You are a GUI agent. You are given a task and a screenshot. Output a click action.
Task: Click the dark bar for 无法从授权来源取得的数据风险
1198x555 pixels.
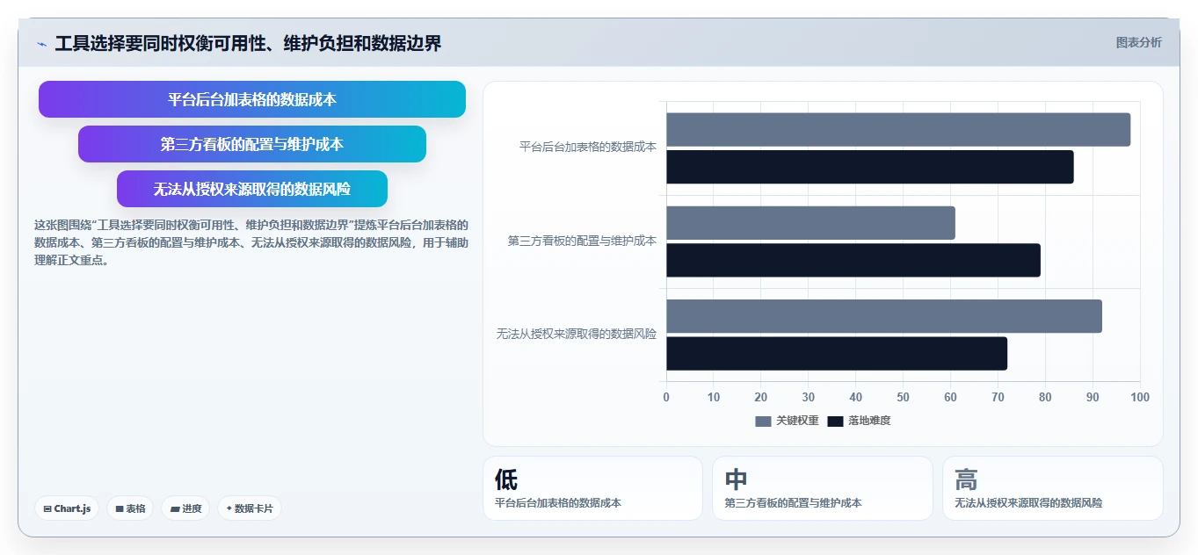(x=837, y=353)
